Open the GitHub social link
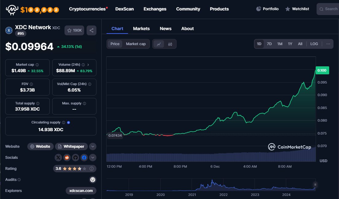The image size is (339, 199). [x=76, y=158]
